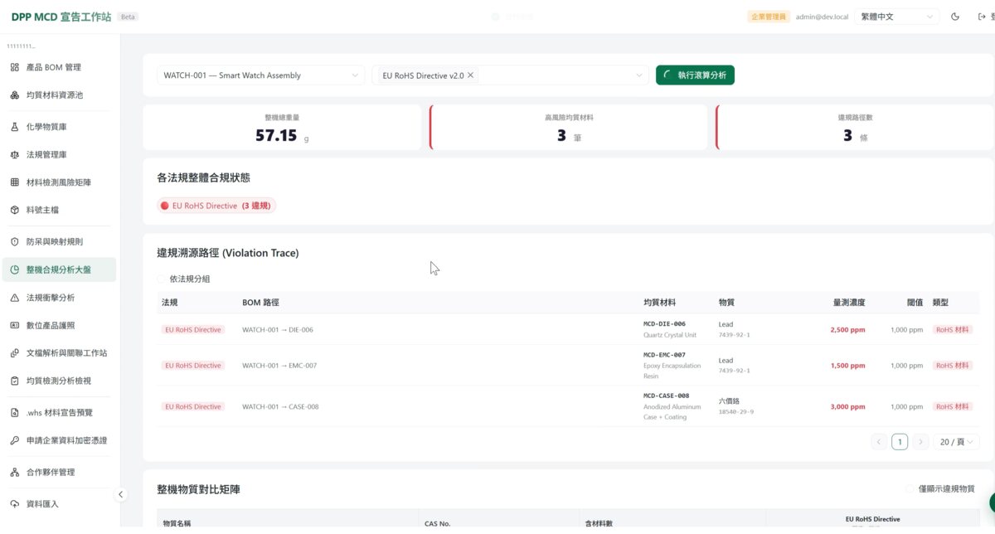Open the 繁體中文 language dropdown
The height and width of the screenshot is (534, 995).
coord(897,17)
